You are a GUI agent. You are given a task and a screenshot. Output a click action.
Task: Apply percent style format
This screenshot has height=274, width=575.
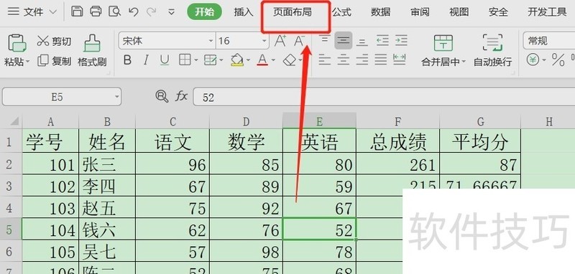tap(558, 60)
